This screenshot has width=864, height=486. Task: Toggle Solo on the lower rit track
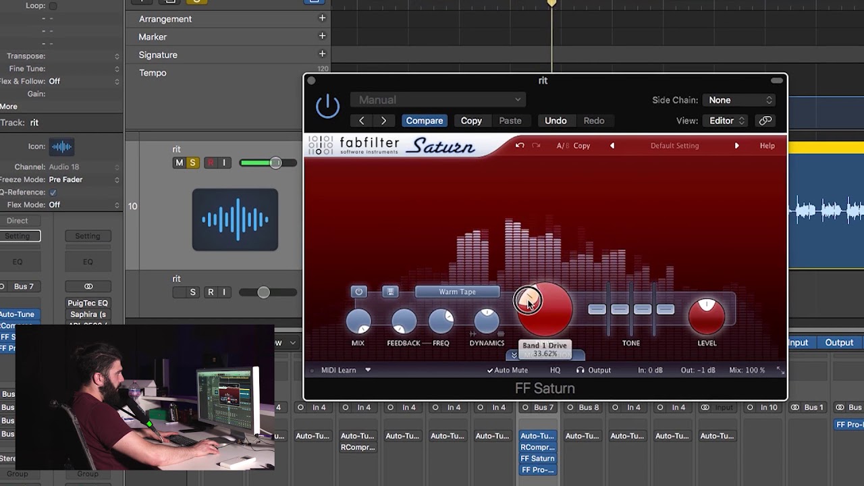click(192, 292)
